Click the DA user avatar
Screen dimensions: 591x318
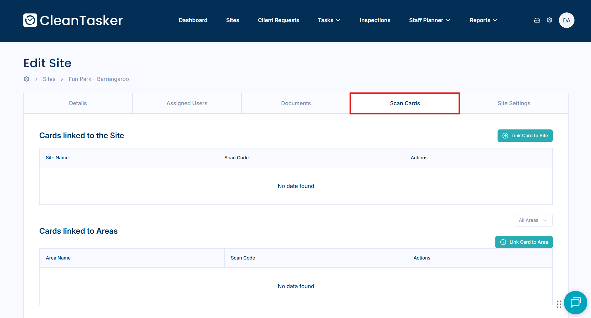pos(566,20)
